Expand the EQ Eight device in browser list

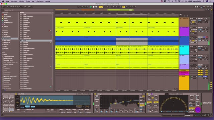pos(20,43)
